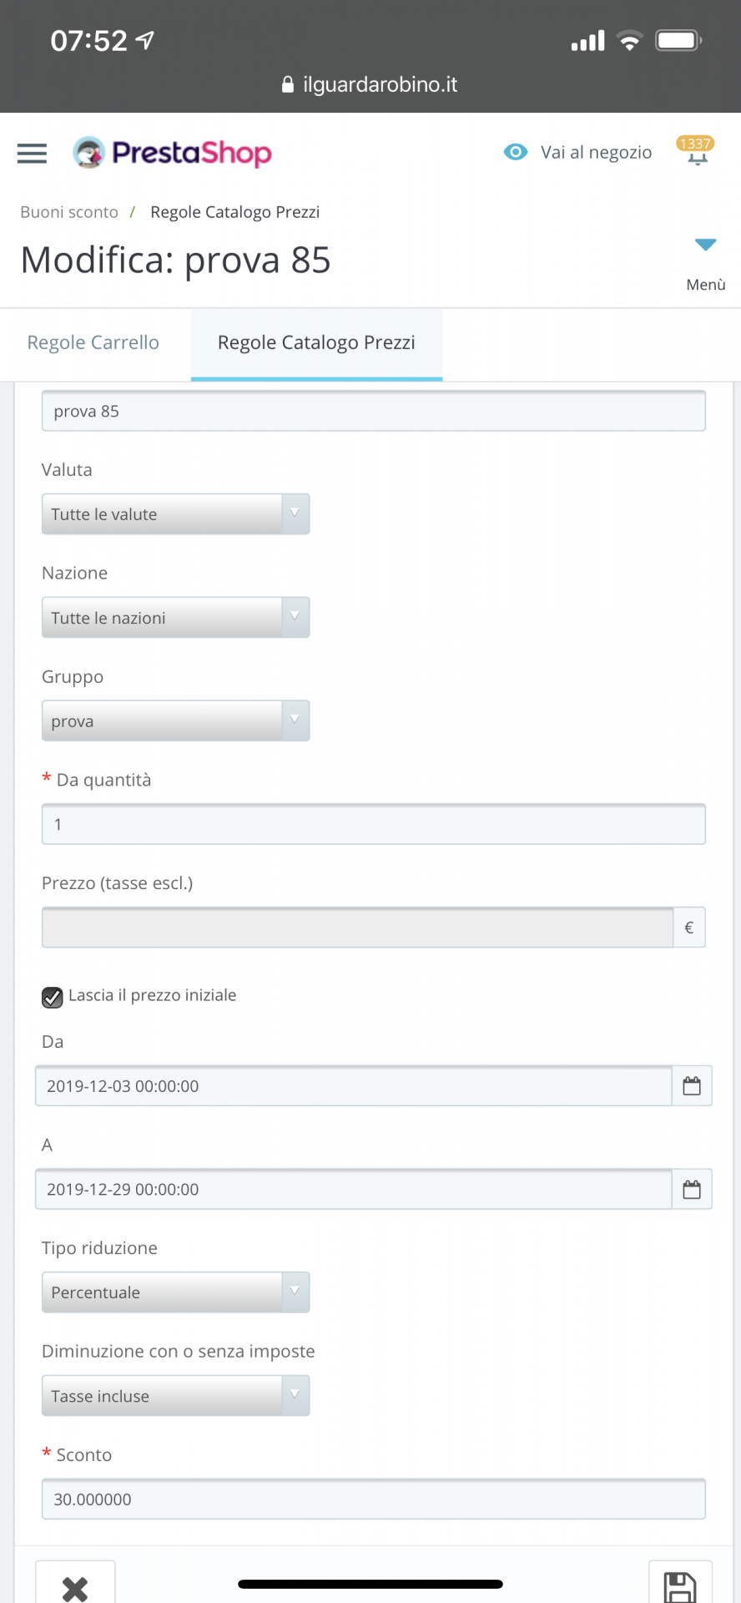
Task: Expand the Nazione dropdown
Action: 175,618
